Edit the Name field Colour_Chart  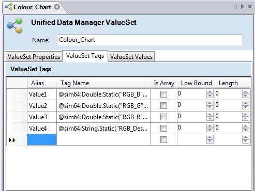tap(150, 40)
